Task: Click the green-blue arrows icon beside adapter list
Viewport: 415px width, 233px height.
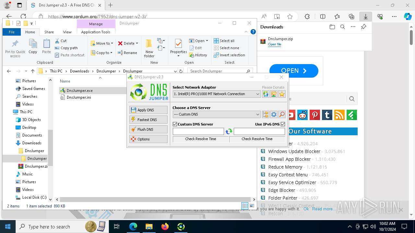Action: pyautogui.click(x=266, y=94)
